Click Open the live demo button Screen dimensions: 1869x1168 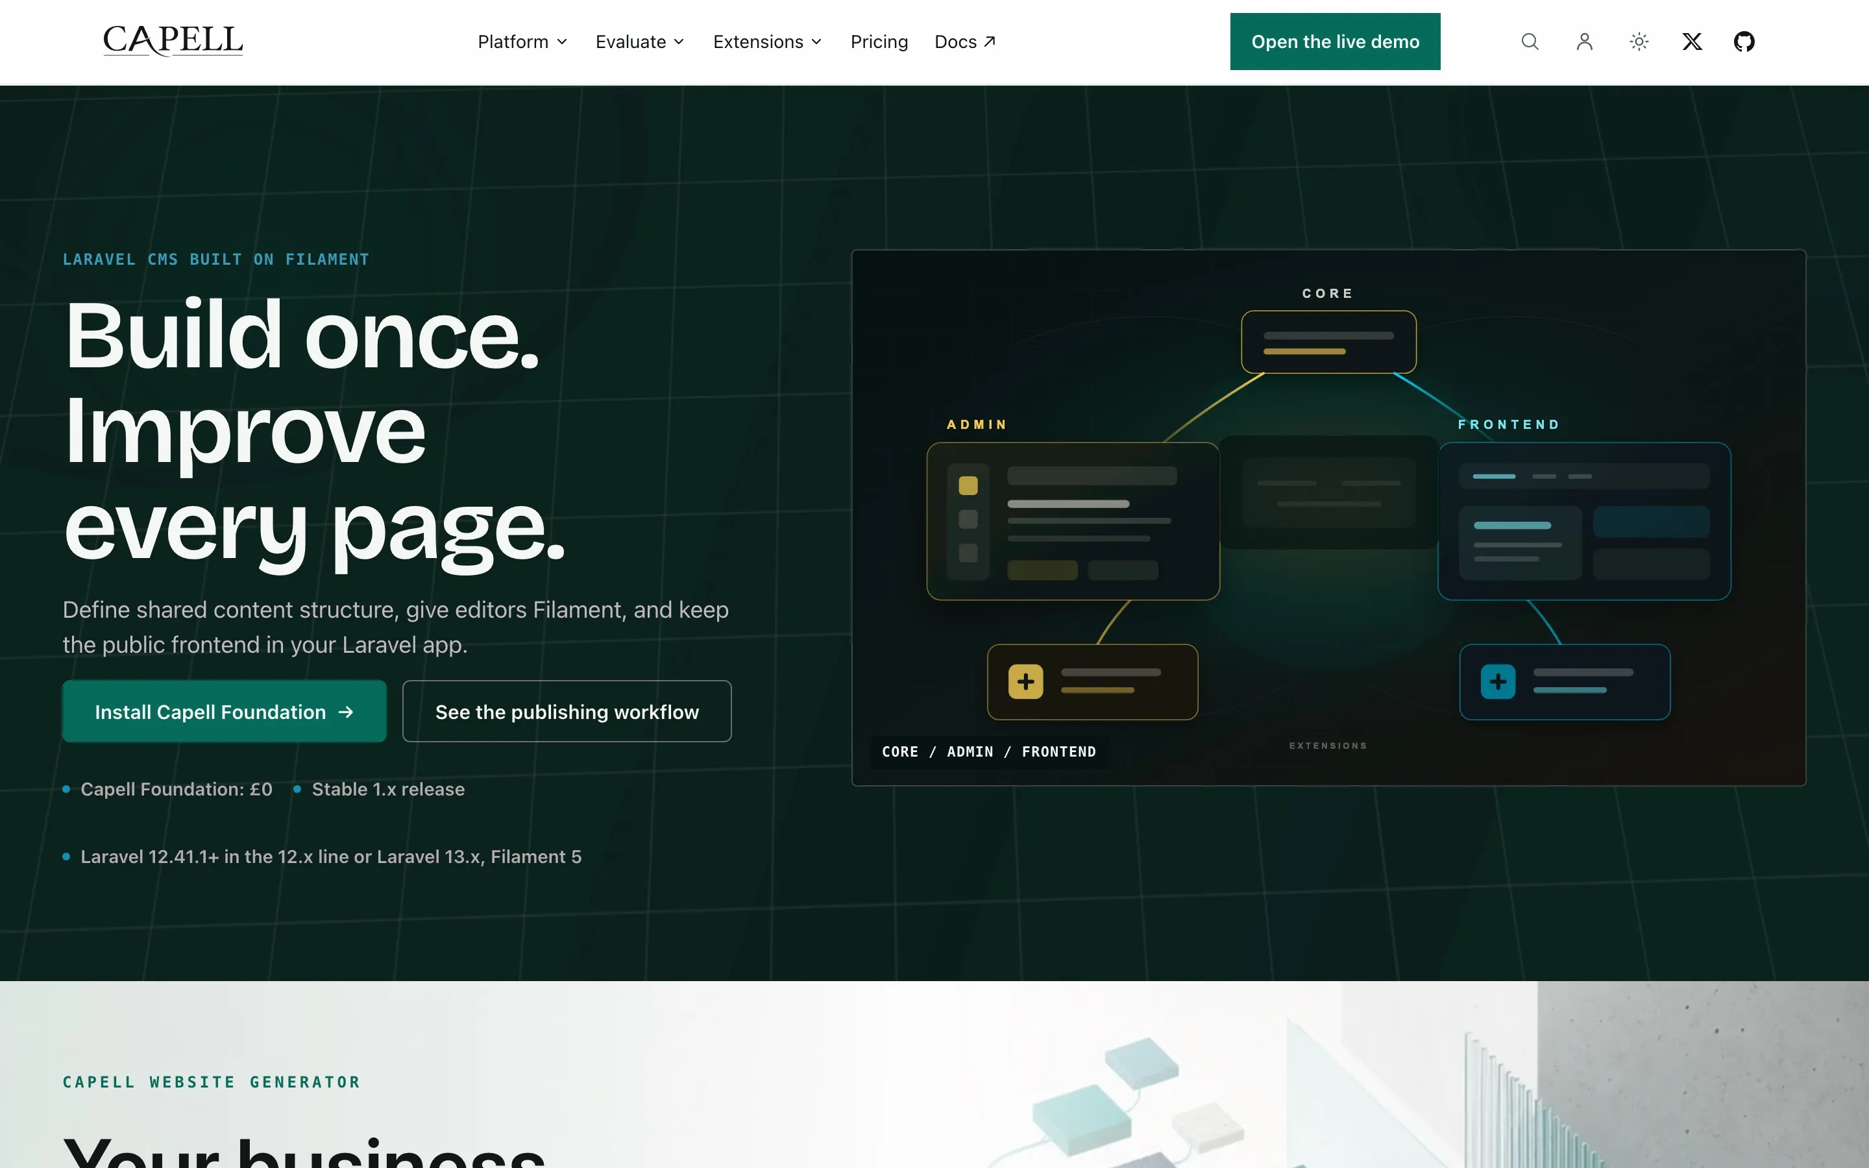pos(1334,42)
